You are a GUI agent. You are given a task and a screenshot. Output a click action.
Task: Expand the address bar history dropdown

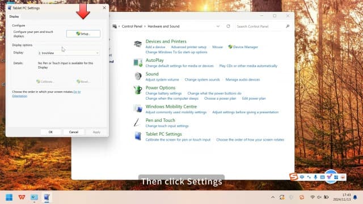[x=218, y=27]
